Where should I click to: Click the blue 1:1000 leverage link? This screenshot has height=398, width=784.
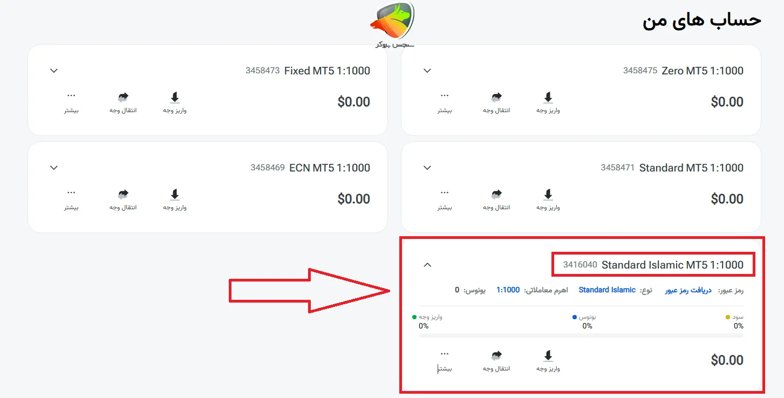[508, 290]
